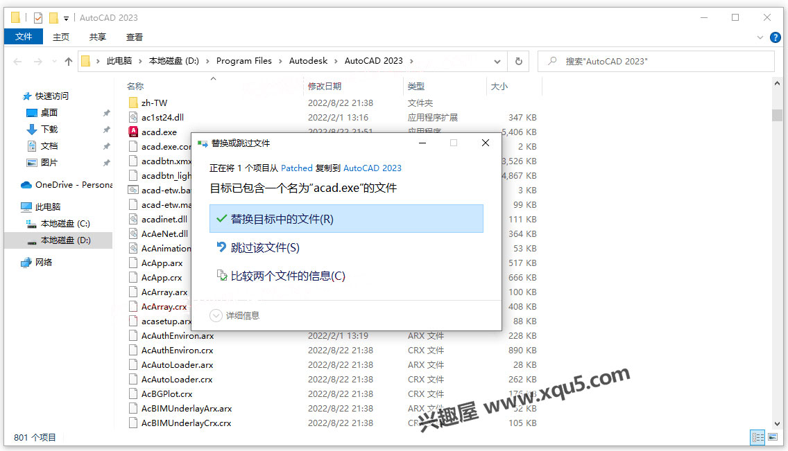Select file AcBGPlot.crx
Image resolution: width=788 pixels, height=451 pixels.
[167, 393]
